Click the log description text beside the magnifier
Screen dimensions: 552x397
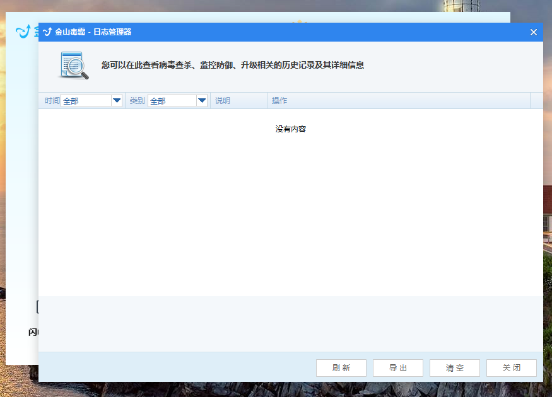(232, 65)
